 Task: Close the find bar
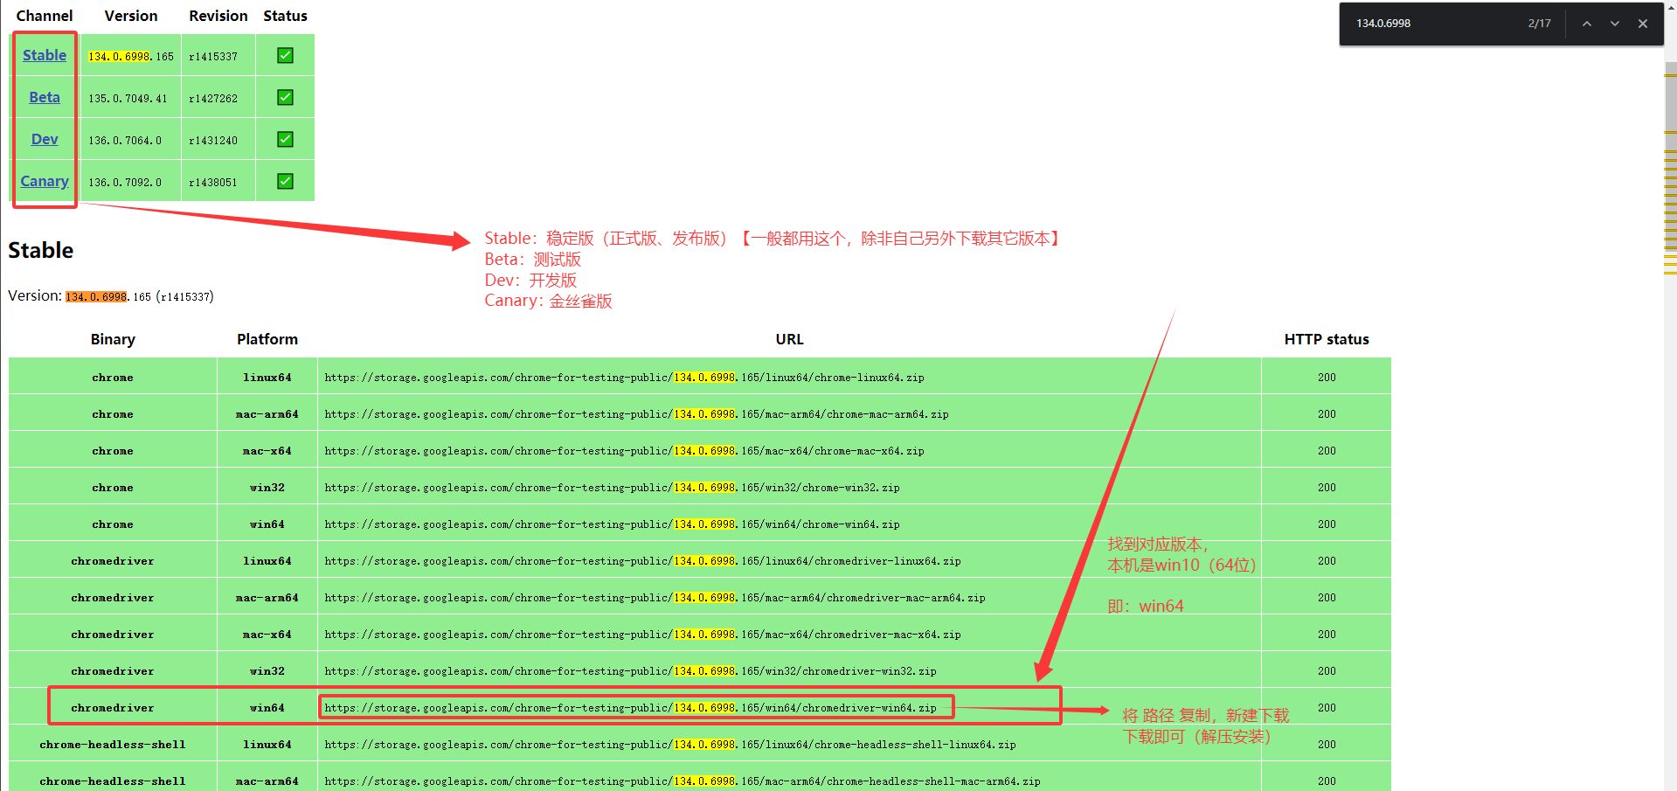coord(1643,24)
